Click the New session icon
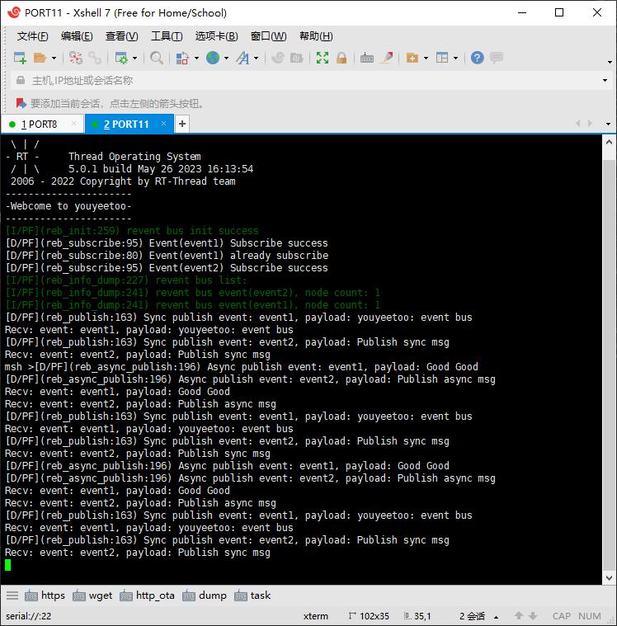Image resolution: width=617 pixels, height=626 pixels. click(x=20, y=58)
